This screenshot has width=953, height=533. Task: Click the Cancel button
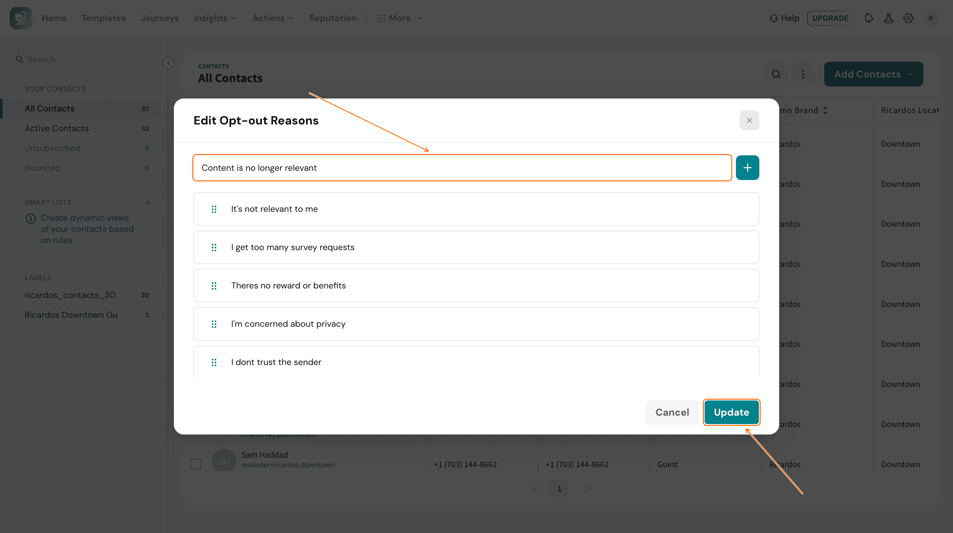(x=672, y=412)
